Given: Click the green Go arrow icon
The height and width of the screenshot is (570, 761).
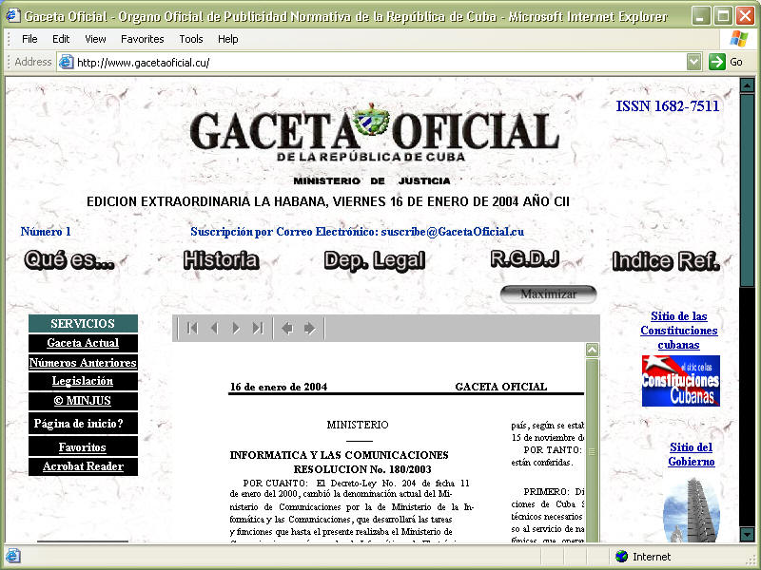Looking at the screenshot, I should 717,62.
